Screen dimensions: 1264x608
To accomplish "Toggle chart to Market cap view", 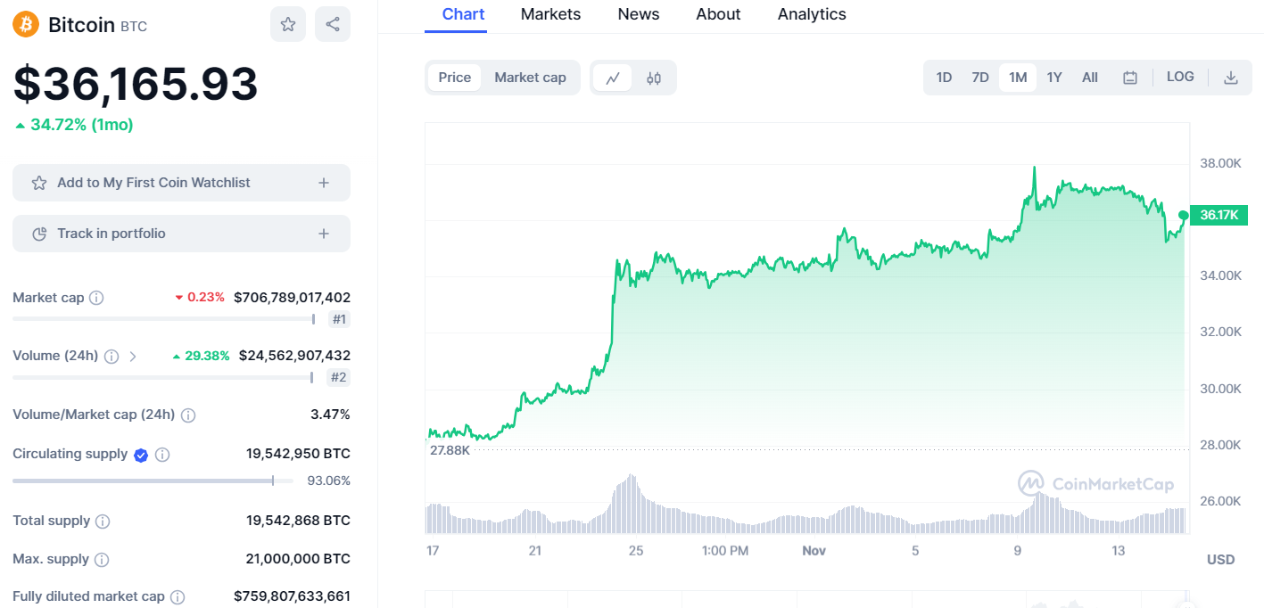I will pyautogui.click(x=530, y=78).
